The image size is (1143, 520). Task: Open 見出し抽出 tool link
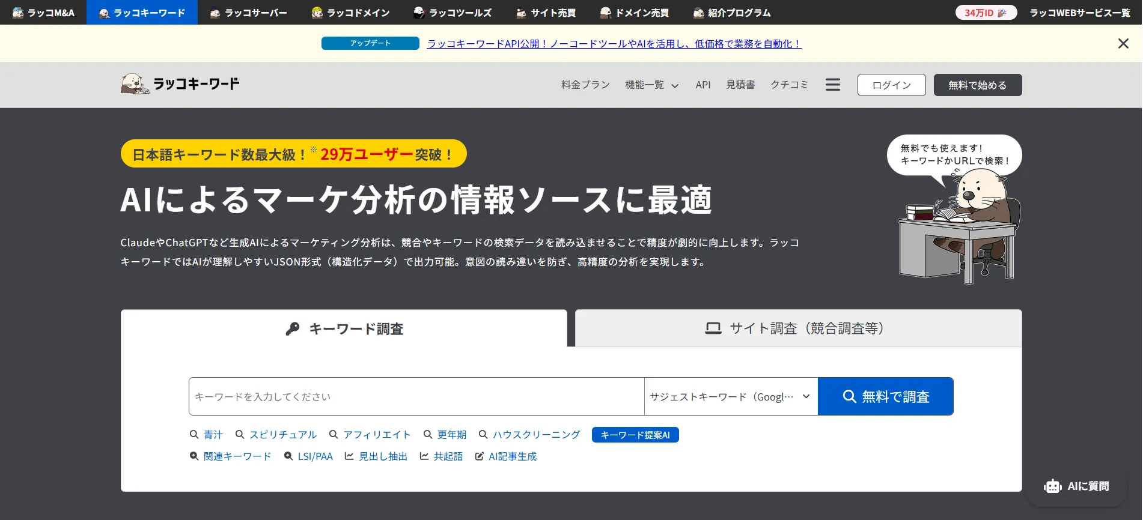pos(376,456)
